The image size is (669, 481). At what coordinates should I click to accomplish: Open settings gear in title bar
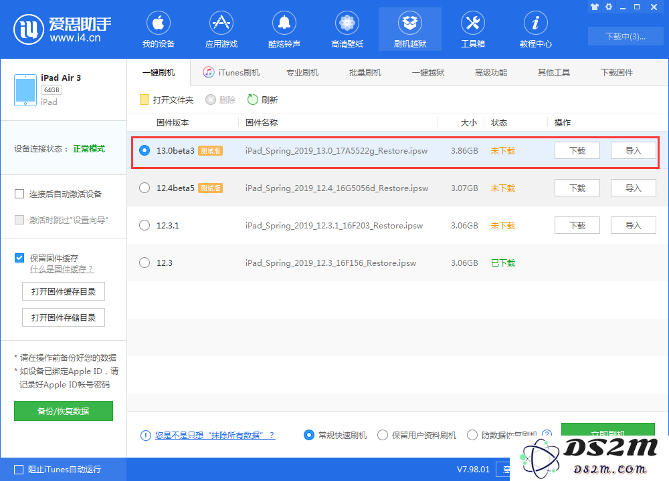[609, 7]
